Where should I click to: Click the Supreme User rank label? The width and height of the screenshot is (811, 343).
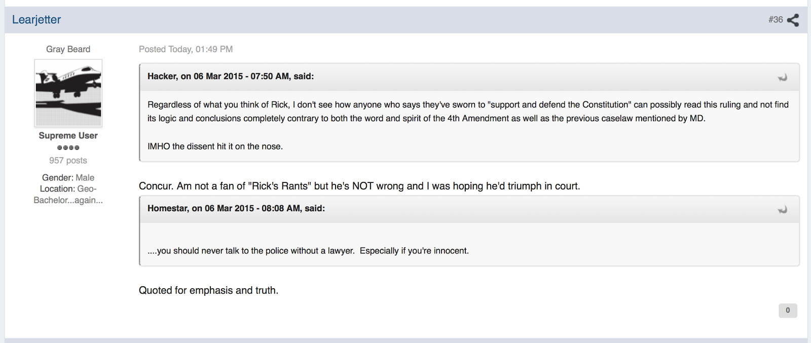(x=68, y=136)
